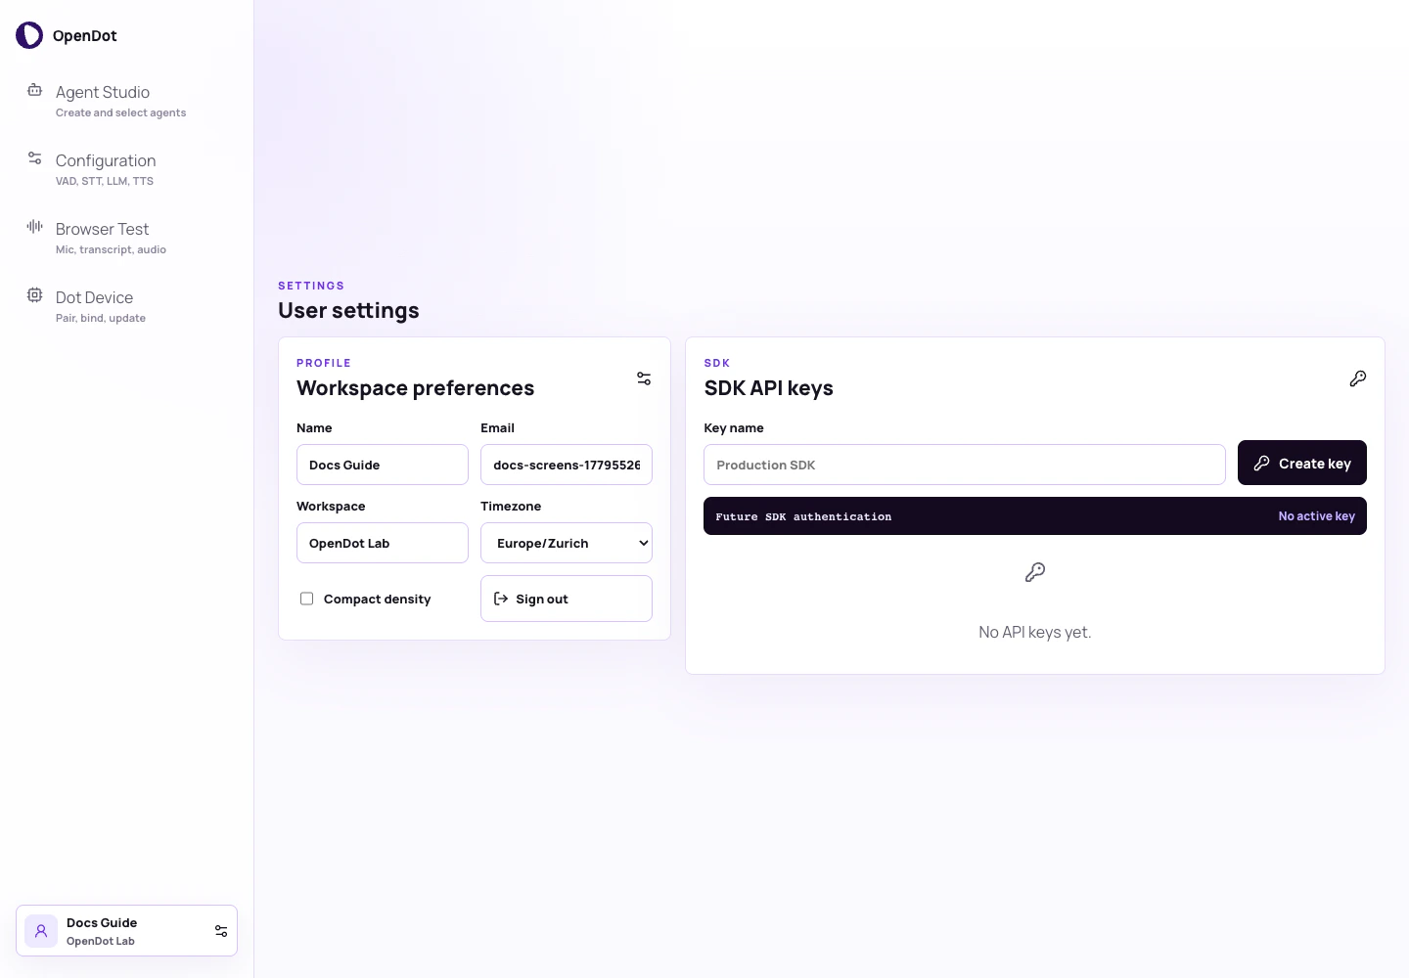Click the VAD, STT, LLM, TTS subtitle
1409x978 pixels.
tap(105, 181)
